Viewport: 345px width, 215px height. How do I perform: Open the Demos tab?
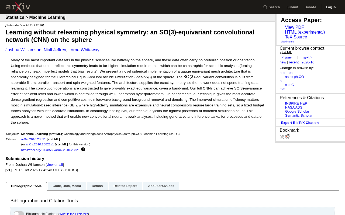[97, 186]
